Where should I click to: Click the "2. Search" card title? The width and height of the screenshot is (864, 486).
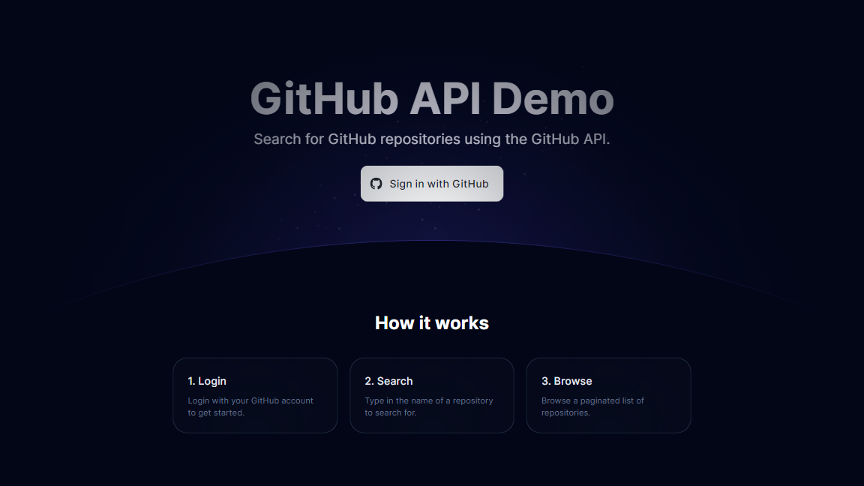coord(388,381)
